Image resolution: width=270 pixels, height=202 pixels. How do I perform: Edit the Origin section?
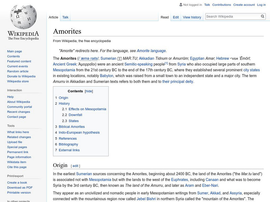coord(75,165)
